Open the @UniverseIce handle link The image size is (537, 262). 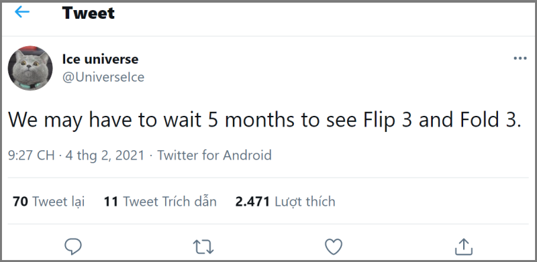point(103,77)
